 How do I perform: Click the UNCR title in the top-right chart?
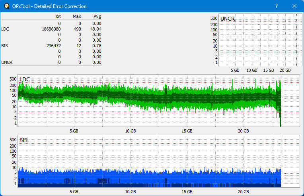click(227, 19)
